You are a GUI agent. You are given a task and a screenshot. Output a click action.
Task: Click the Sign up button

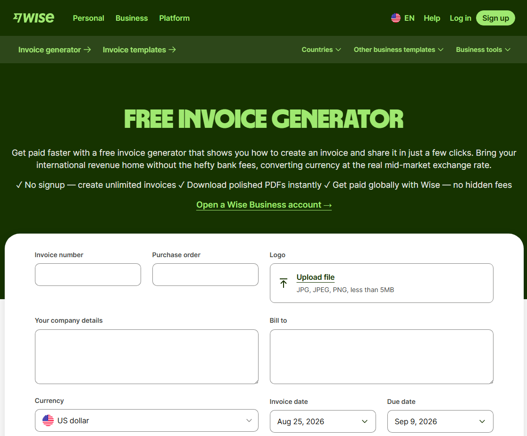(x=495, y=18)
